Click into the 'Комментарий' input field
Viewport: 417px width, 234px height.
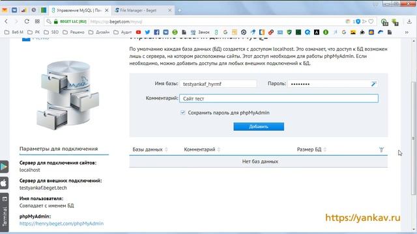click(x=279, y=98)
